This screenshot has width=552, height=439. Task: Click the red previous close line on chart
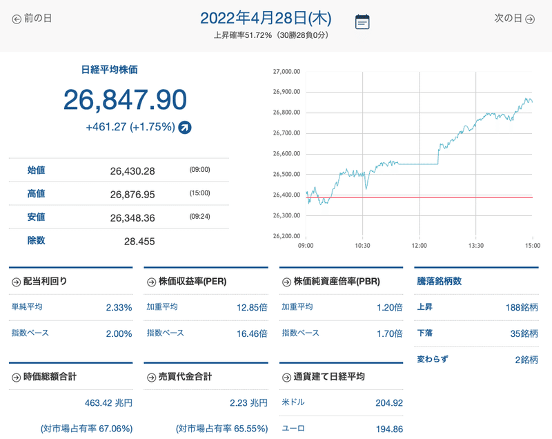pos(419,197)
